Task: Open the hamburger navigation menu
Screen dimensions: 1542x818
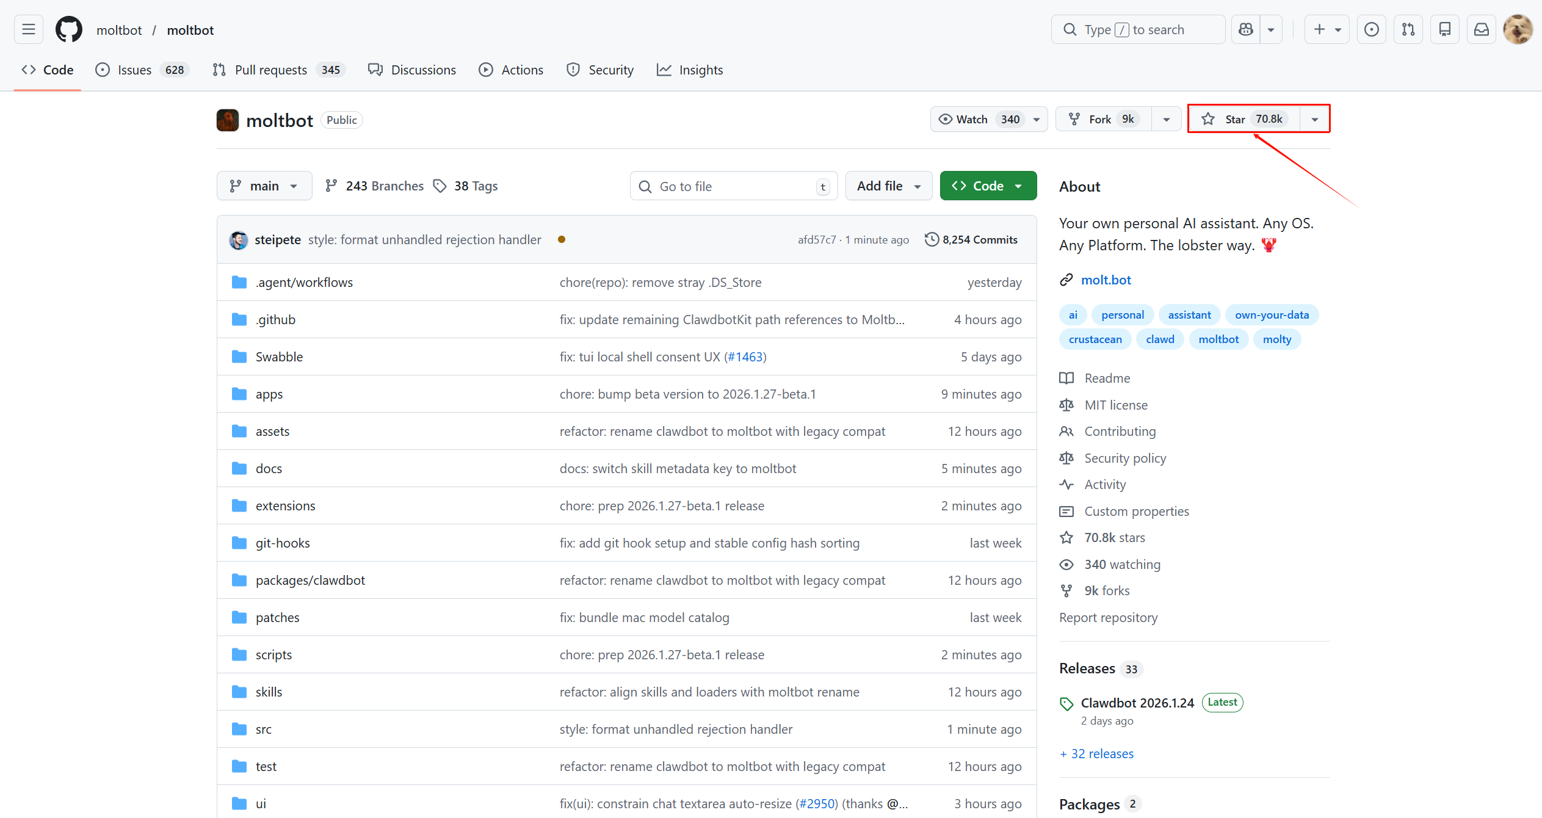Action: [x=28, y=29]
